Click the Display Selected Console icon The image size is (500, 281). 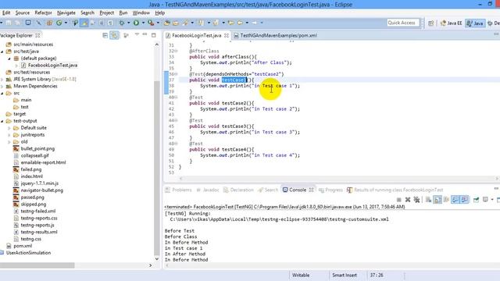485,200
